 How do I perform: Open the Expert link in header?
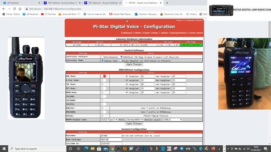point(147,33)
